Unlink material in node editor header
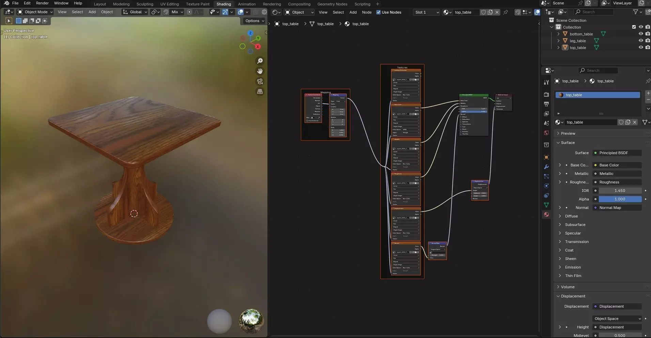This screenshot has width=651, height=338. 497,12
